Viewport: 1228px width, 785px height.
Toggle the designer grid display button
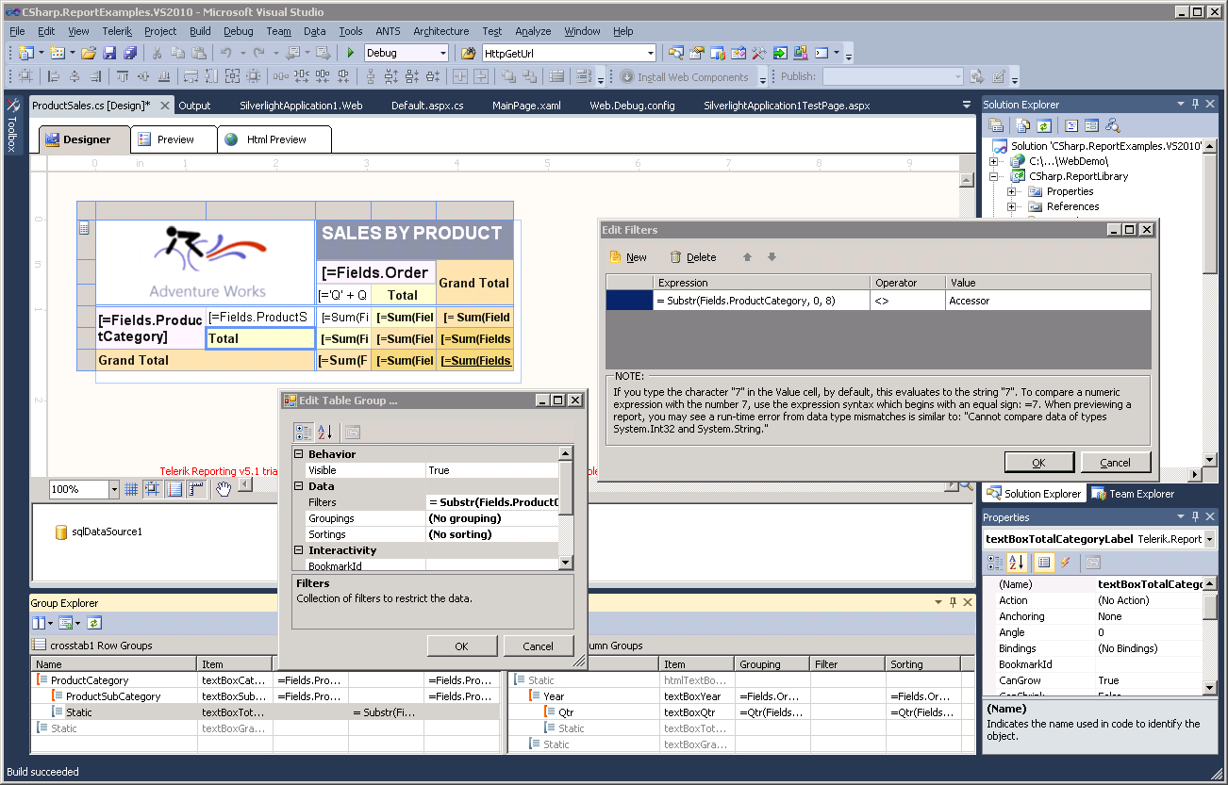[131, 489]
